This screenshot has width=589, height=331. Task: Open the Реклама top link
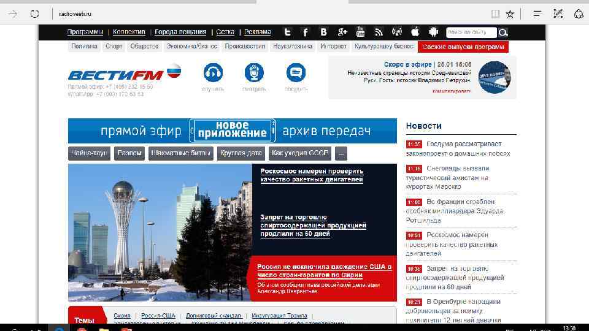coord(257,32)
